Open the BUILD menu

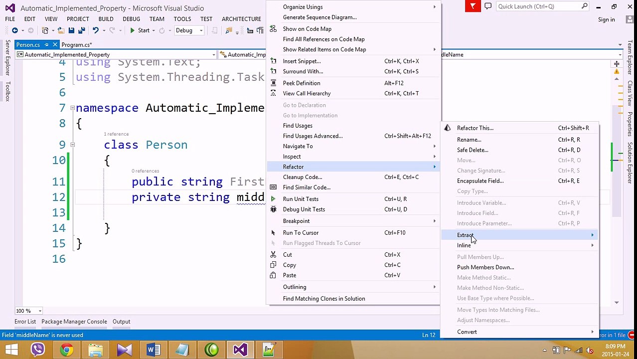tap(106, 19)
